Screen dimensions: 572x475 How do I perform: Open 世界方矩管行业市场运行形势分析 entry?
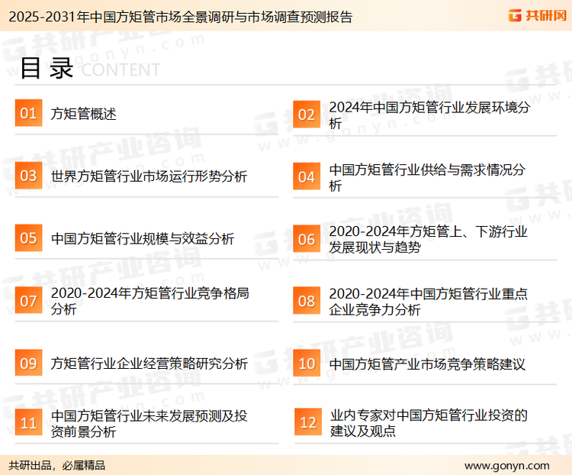tap(149, 176)
